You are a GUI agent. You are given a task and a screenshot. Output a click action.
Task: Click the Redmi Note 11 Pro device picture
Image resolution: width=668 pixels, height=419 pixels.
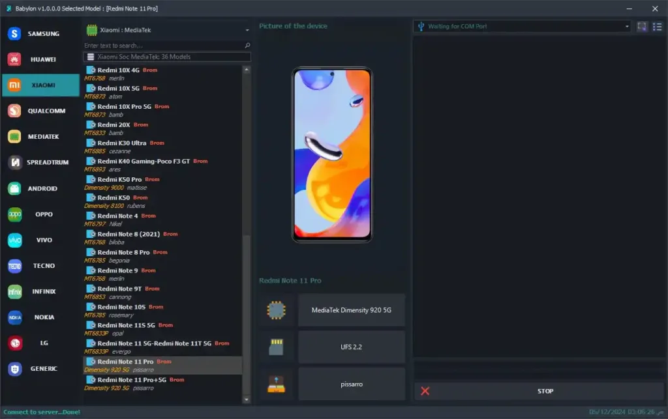pyautogui.click(x=332, y=155)
